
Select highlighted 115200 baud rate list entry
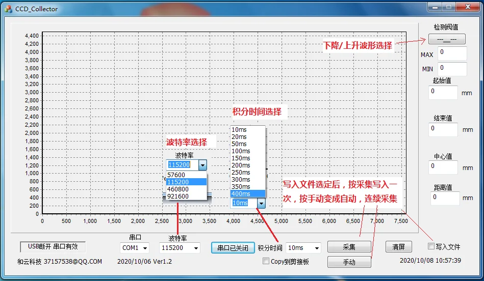coord(187,182)
